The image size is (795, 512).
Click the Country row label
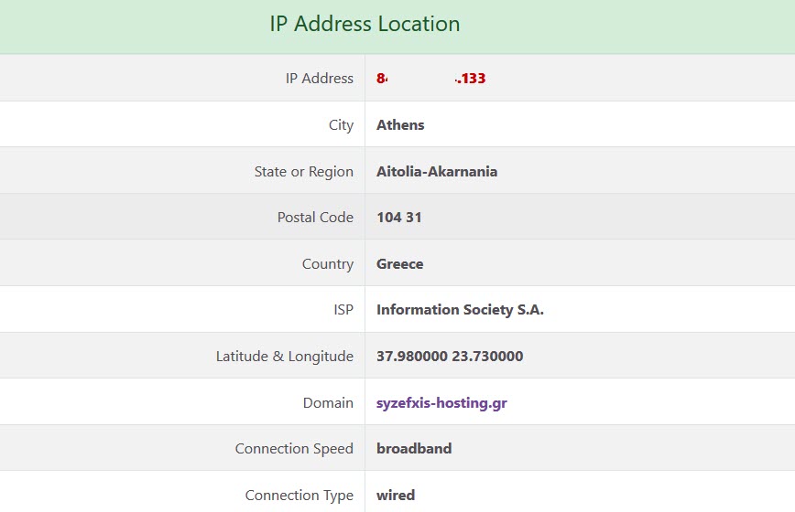click(x=328, y=264)
